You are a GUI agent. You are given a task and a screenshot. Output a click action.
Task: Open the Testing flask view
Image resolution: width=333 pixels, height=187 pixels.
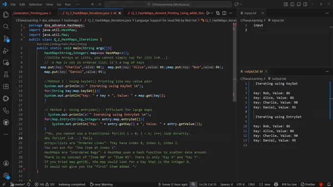[6, 74]
